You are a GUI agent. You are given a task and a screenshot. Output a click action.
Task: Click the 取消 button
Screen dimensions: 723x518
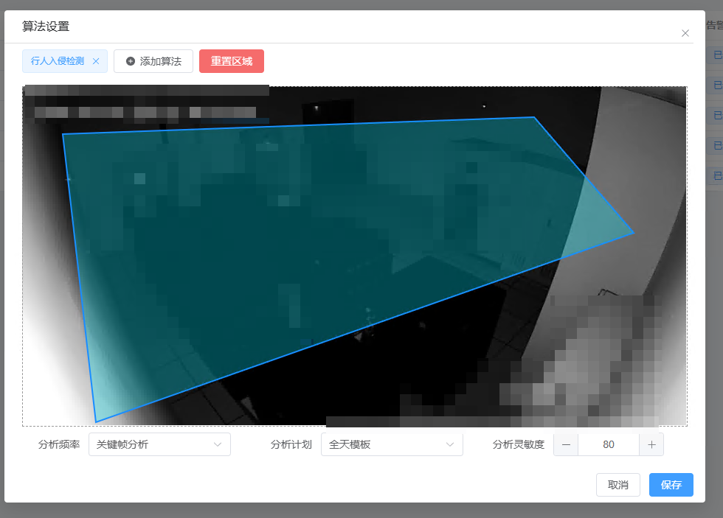[x=618, y=485]
